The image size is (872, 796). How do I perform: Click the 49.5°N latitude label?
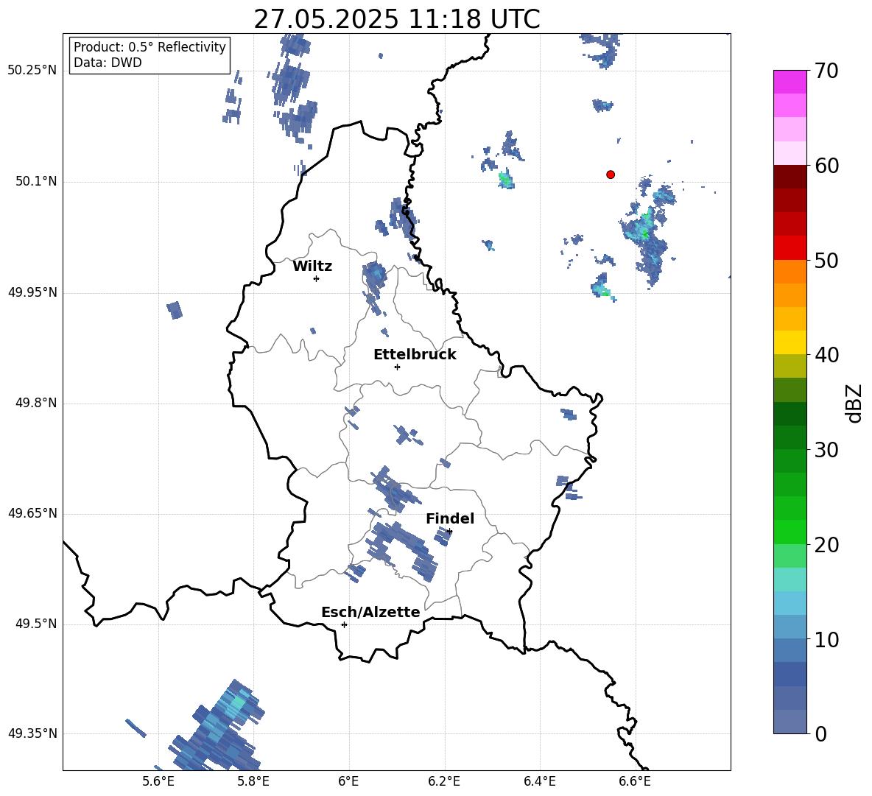coord(36,624)
